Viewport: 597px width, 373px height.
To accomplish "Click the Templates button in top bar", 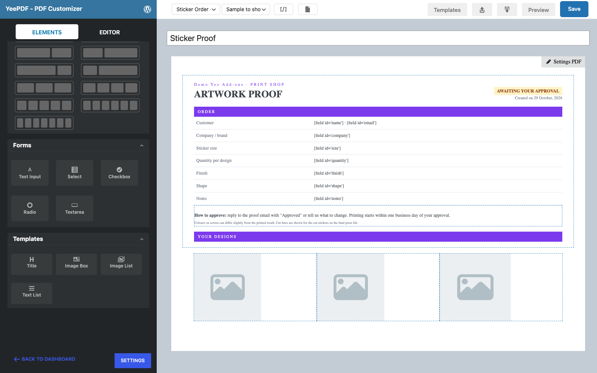I will pos(447,10).
